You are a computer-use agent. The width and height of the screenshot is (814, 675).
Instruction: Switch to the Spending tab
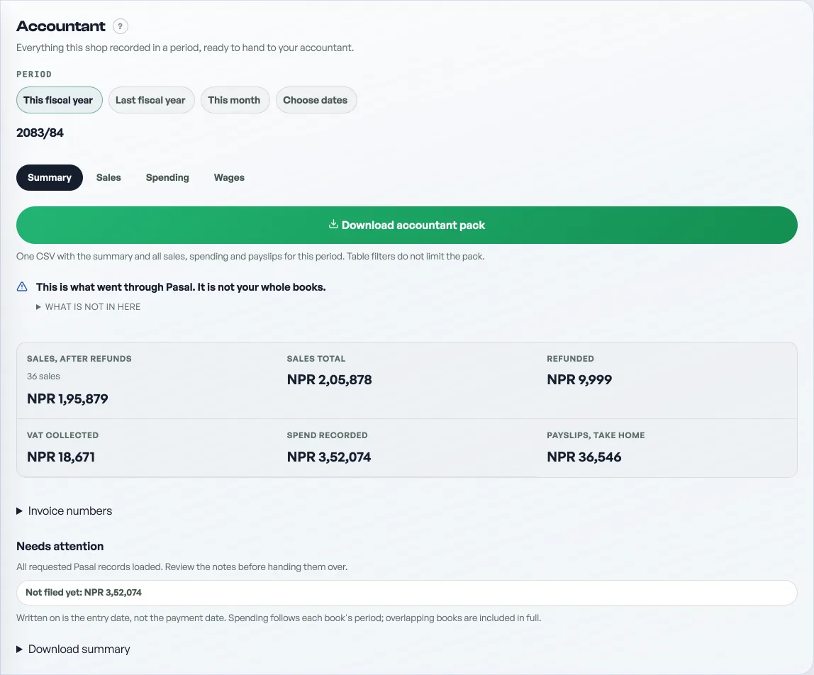tap(167, 177)
